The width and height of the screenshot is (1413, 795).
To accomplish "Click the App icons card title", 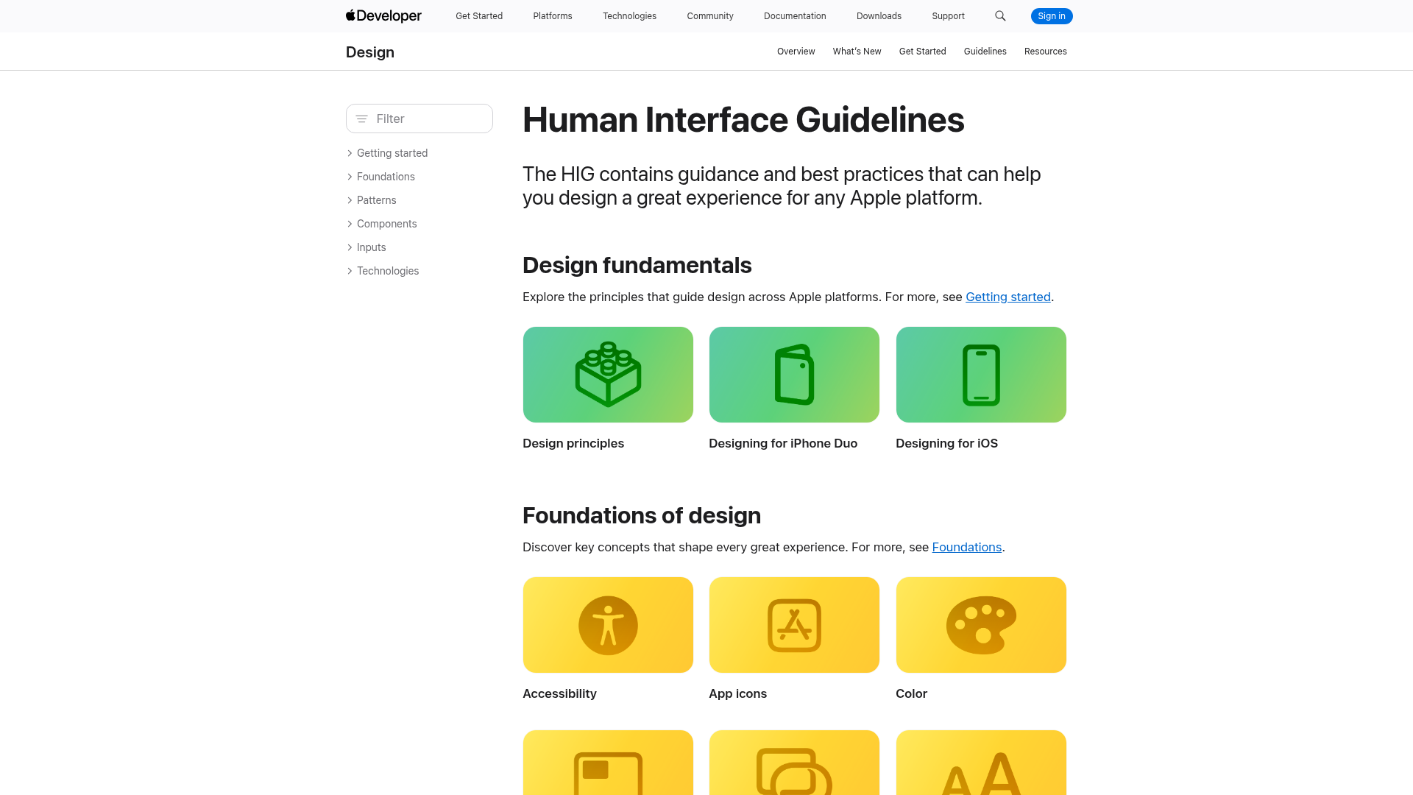I will point(737,693).
